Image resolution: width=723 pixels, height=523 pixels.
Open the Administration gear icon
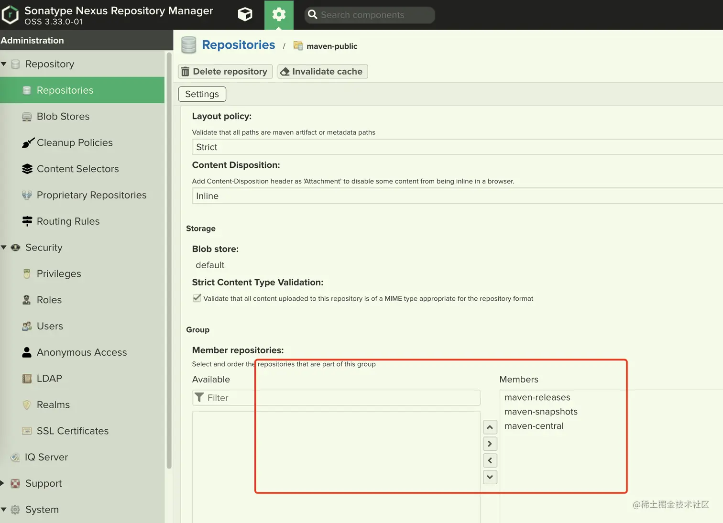click(279, 15)
